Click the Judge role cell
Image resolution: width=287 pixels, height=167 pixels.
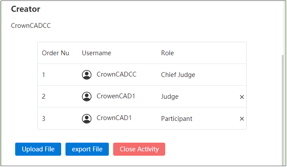click(x=170, y=97)
